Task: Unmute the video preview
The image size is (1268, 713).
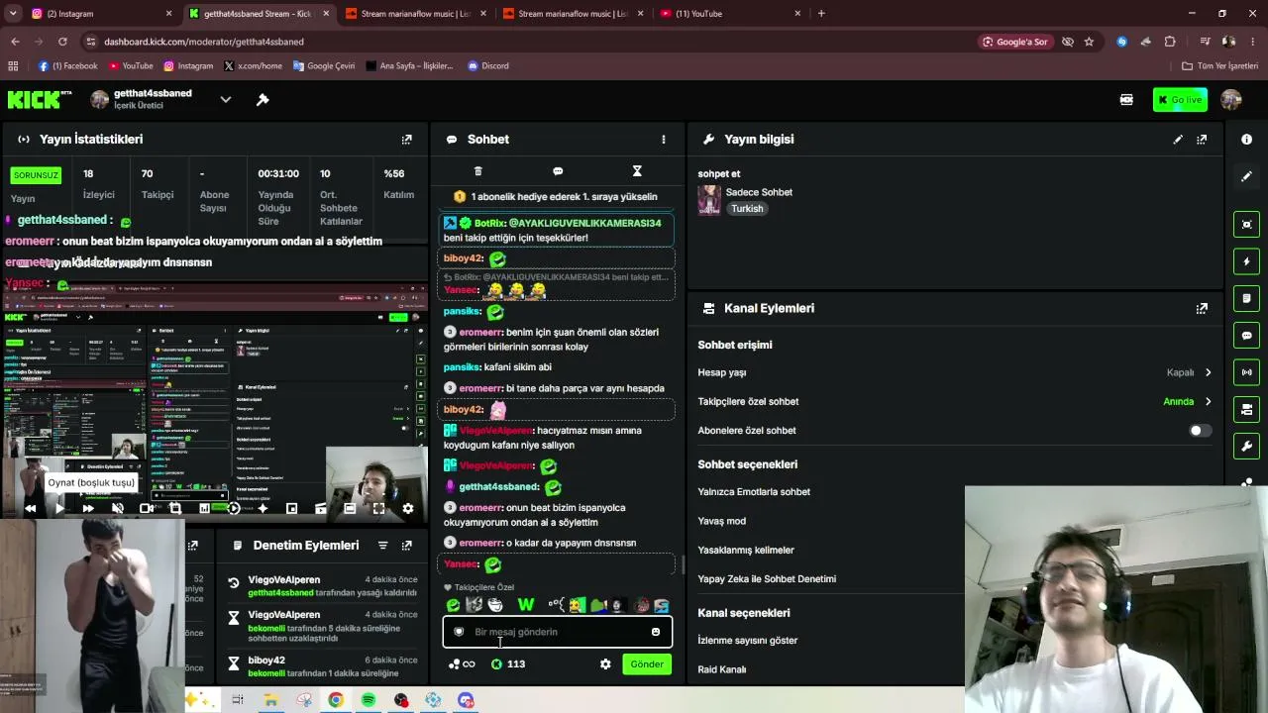Action: pyautogui.click(x=117, y=508)
